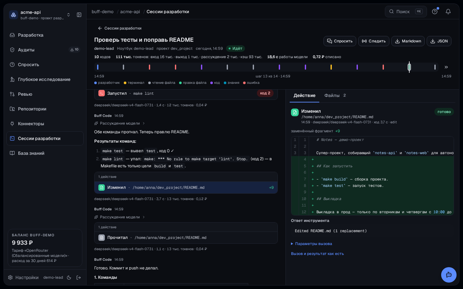463x289 pixels.
Task: Open the help question-mark icon
Action: (x=435, y=12)
